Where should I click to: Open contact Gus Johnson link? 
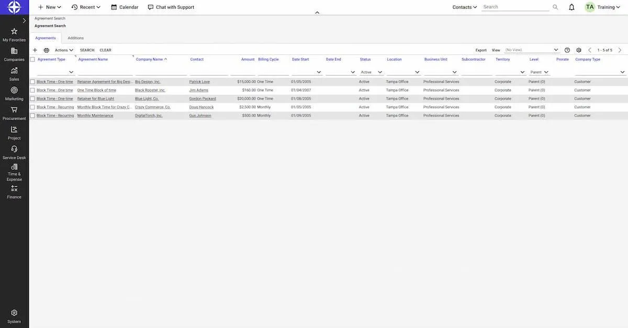coord(200,115)
